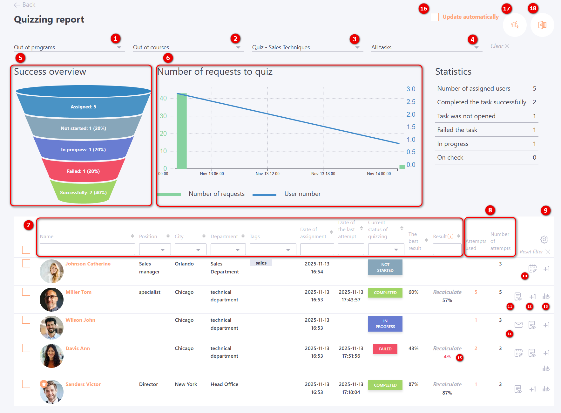Expand the All tasks dropdown
The image size is (561, 413).
[426, 47]
